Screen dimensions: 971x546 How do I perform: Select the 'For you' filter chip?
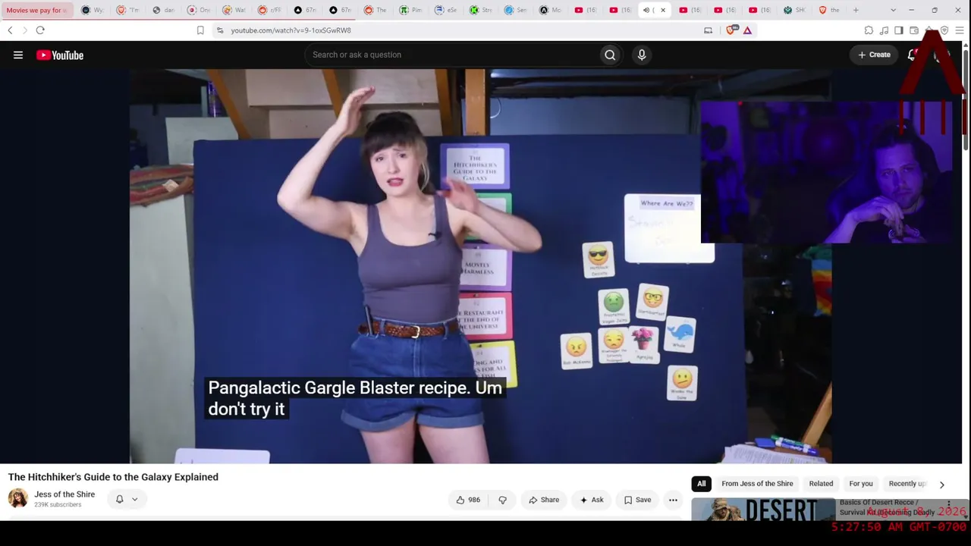click(x=861, y=484)
